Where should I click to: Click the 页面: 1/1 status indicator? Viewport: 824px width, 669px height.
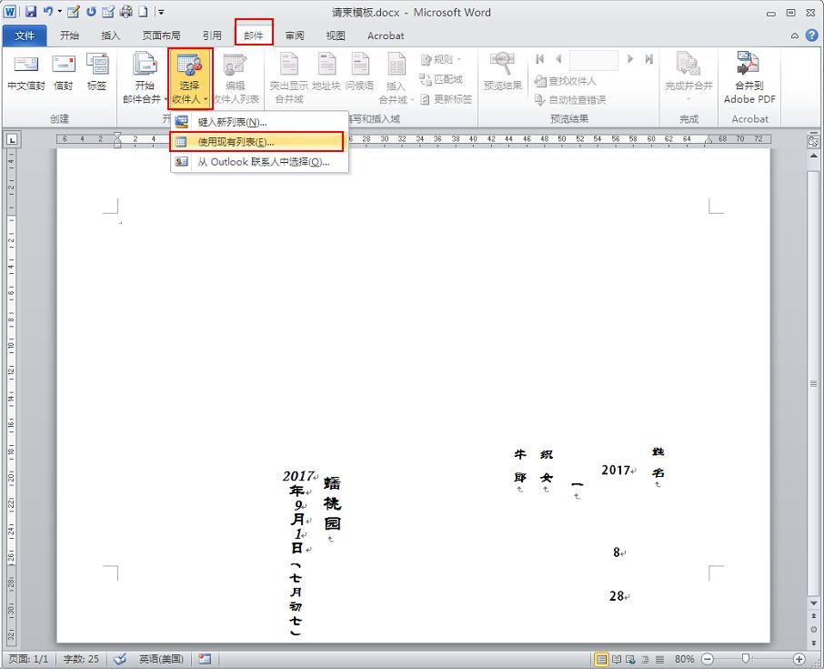click(28, 659)
